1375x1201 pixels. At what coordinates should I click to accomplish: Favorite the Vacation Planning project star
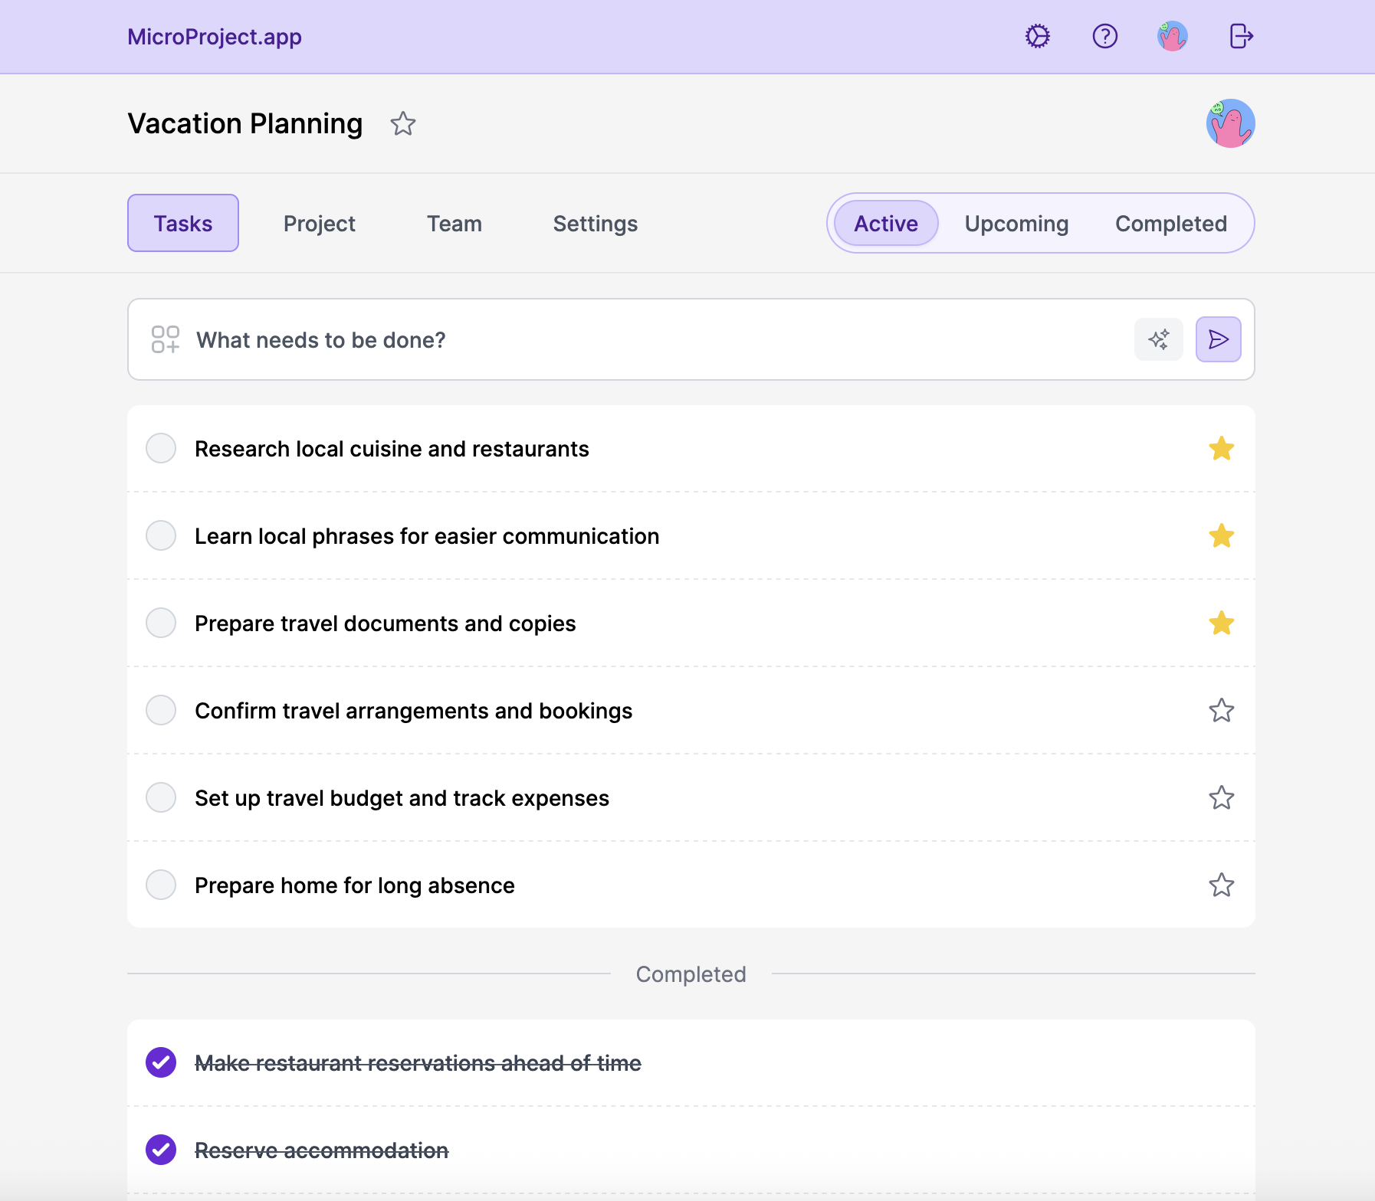tap(402, 124)
